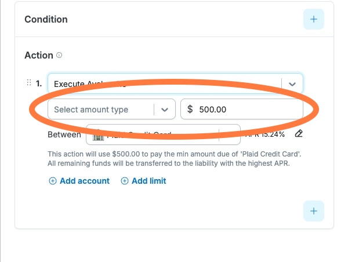Open the Select amount type dropdown

click(x=111, y=109)
